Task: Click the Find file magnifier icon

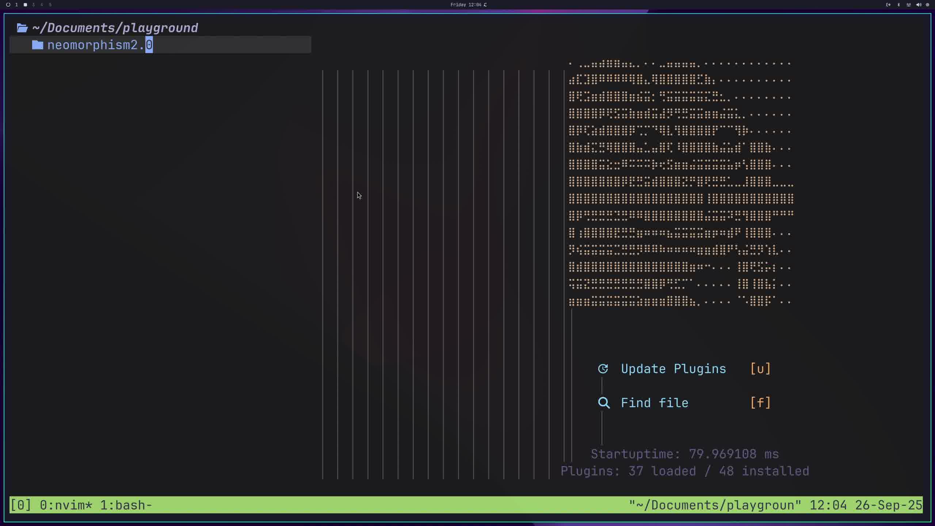Action: tap(604, 403)
